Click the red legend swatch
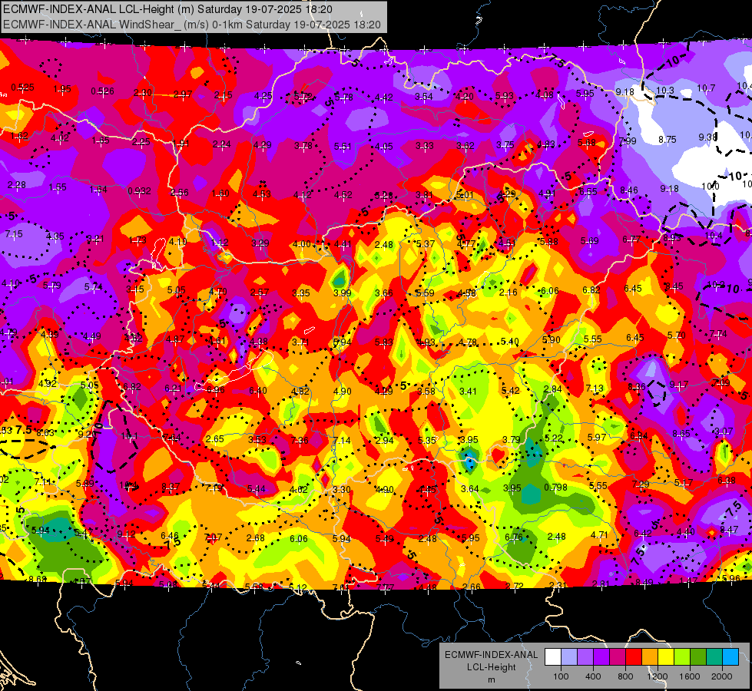752x691 pixels. click(x=634, y=657)
